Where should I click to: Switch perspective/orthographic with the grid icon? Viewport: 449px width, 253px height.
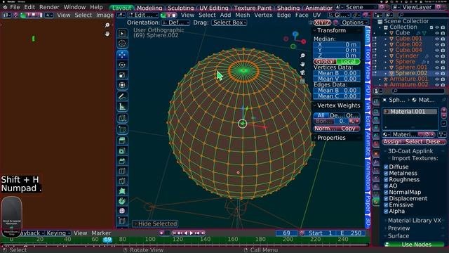(302, 82)
